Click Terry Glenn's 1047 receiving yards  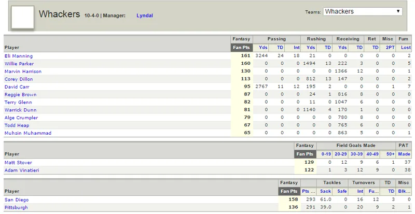tap(341, 102)
